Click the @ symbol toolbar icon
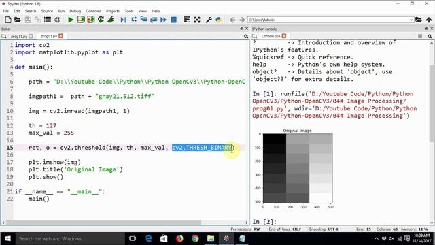The image size is (435, 245). pos(57,20)
